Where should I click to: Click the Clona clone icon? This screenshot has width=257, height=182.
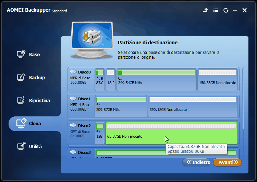click(21, 123)
